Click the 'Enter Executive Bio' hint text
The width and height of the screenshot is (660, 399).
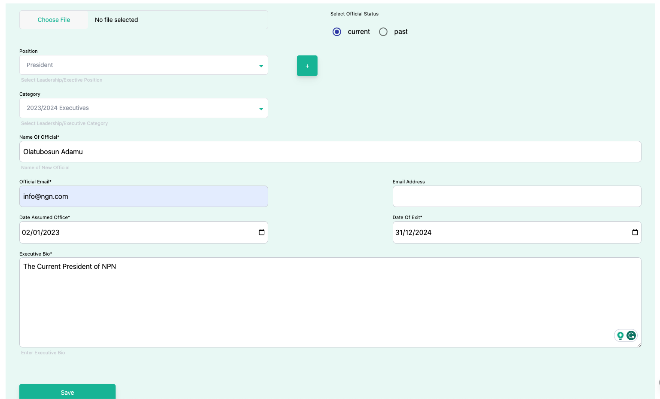click(43, 353)
